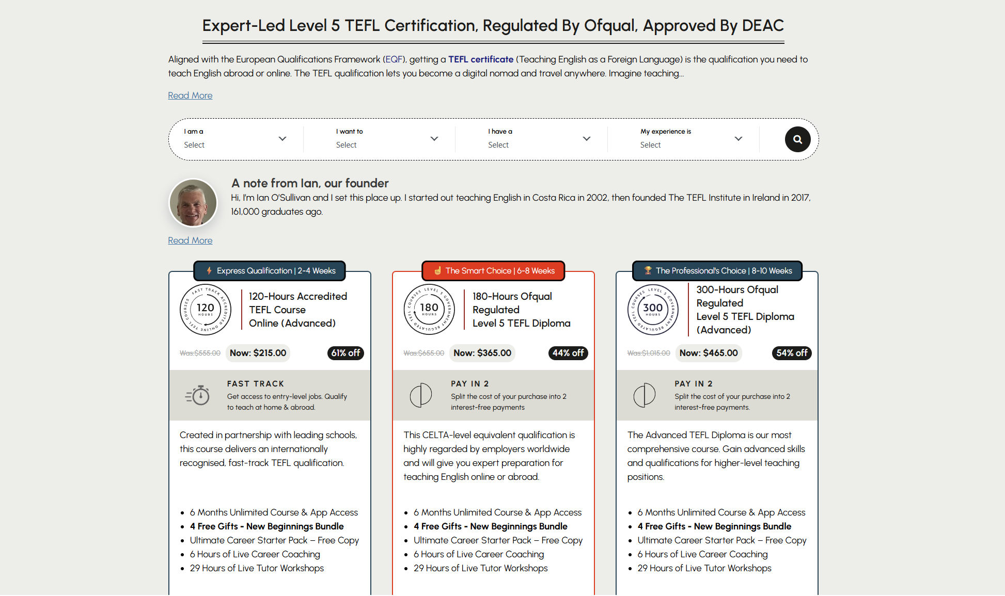Select the Express Qualification 2-4 Weeks banner
Screen dimensions: 1005x596
[x=270, y=270]
